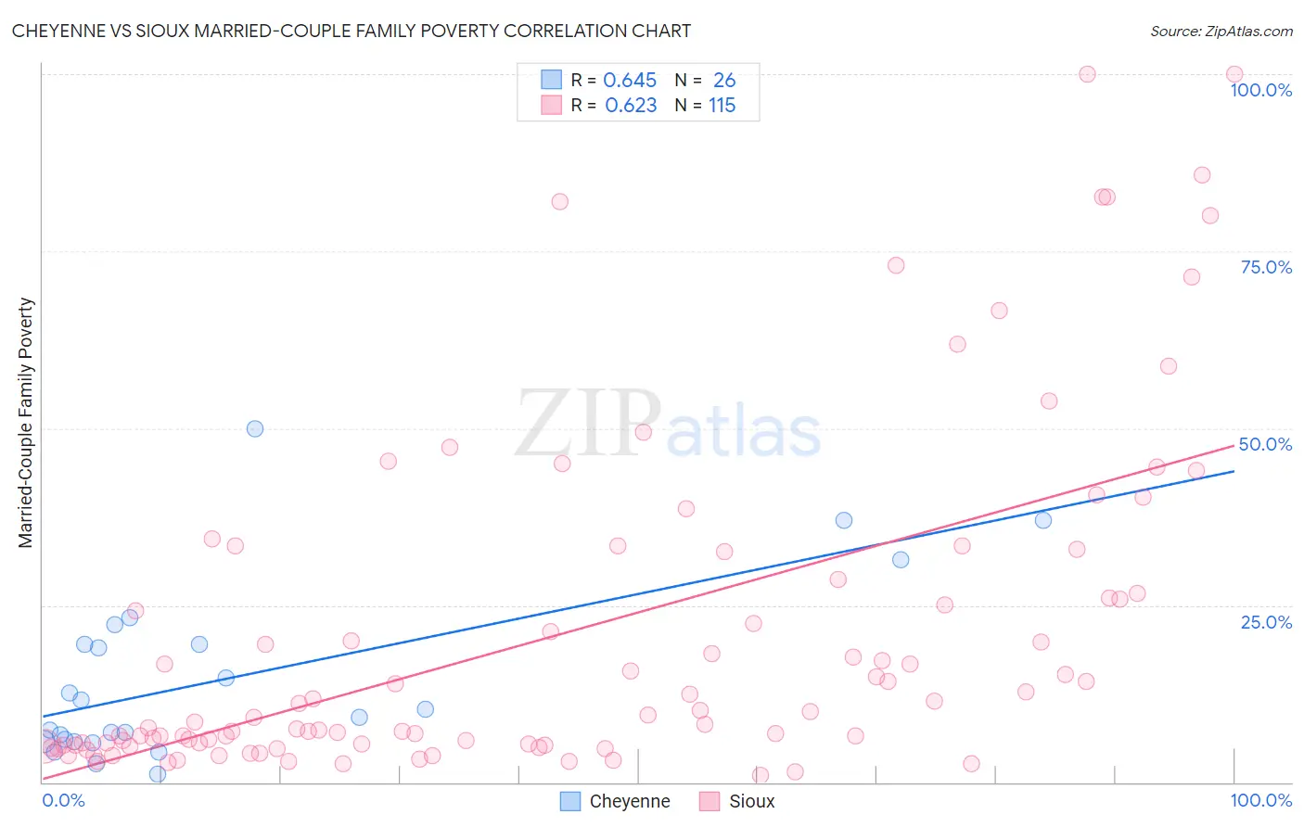Click the Cheyenne outlier point at 50%
This screenshot has width=1304, height=827.
(x=255, y=428)
